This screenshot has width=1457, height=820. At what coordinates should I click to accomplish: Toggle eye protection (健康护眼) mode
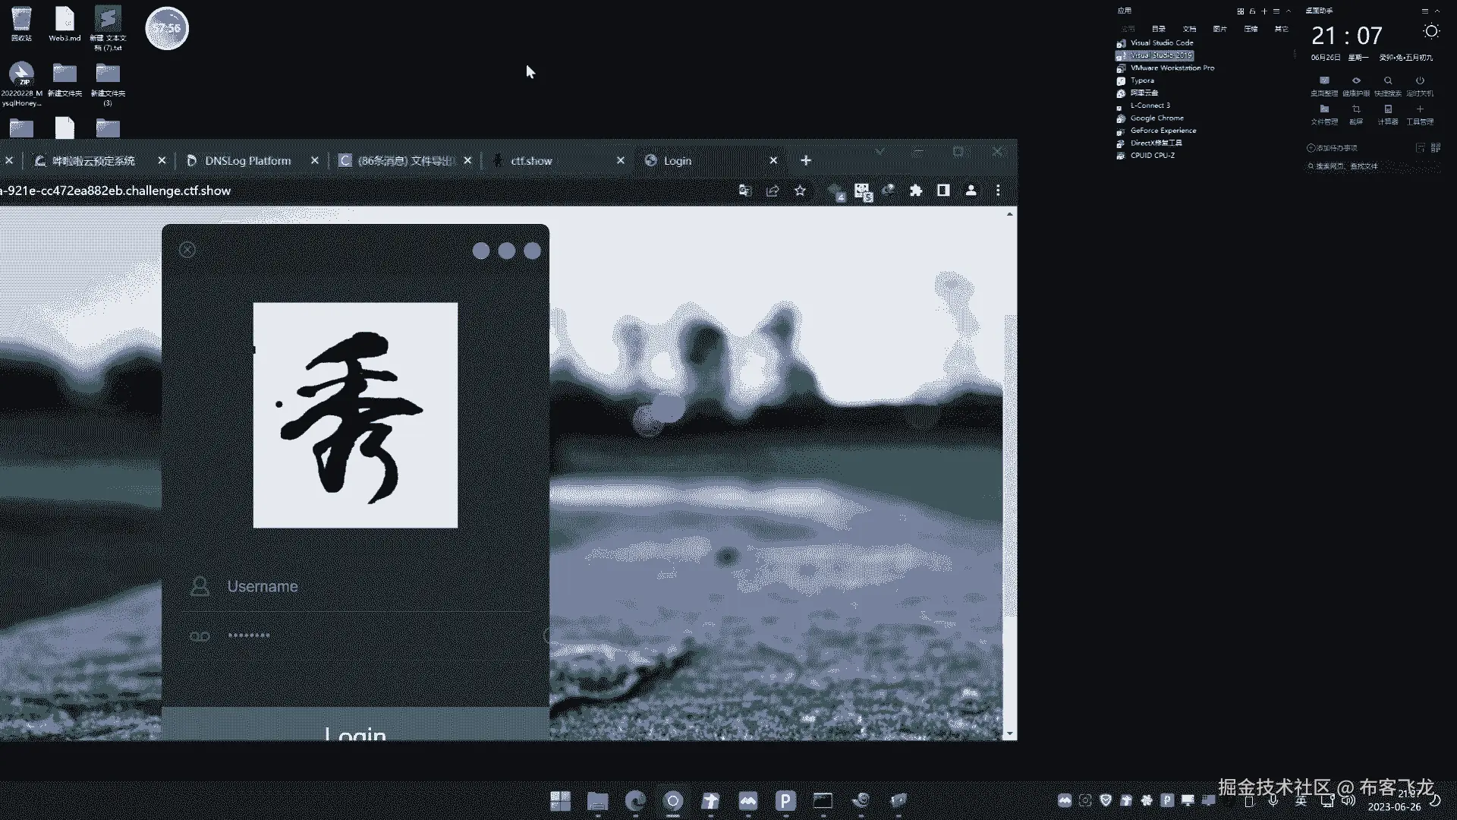(1356, 80)
